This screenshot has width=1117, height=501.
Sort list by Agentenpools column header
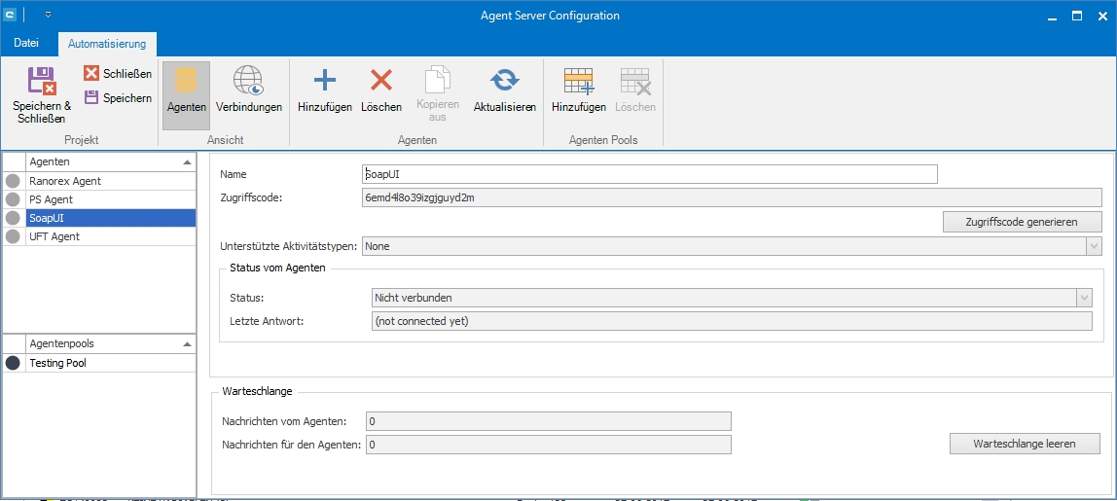[x=97, y=343]
